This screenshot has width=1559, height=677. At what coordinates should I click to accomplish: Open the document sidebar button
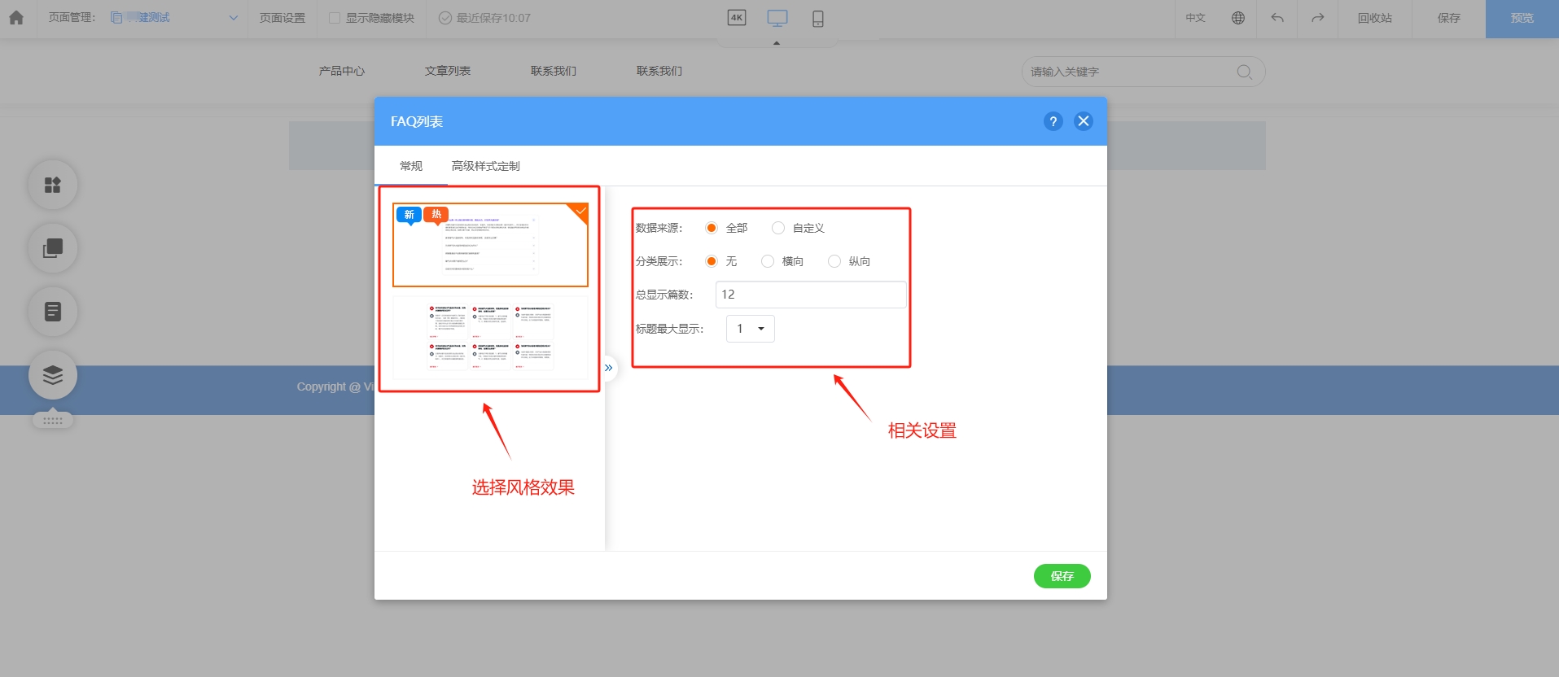coord(53,312)
